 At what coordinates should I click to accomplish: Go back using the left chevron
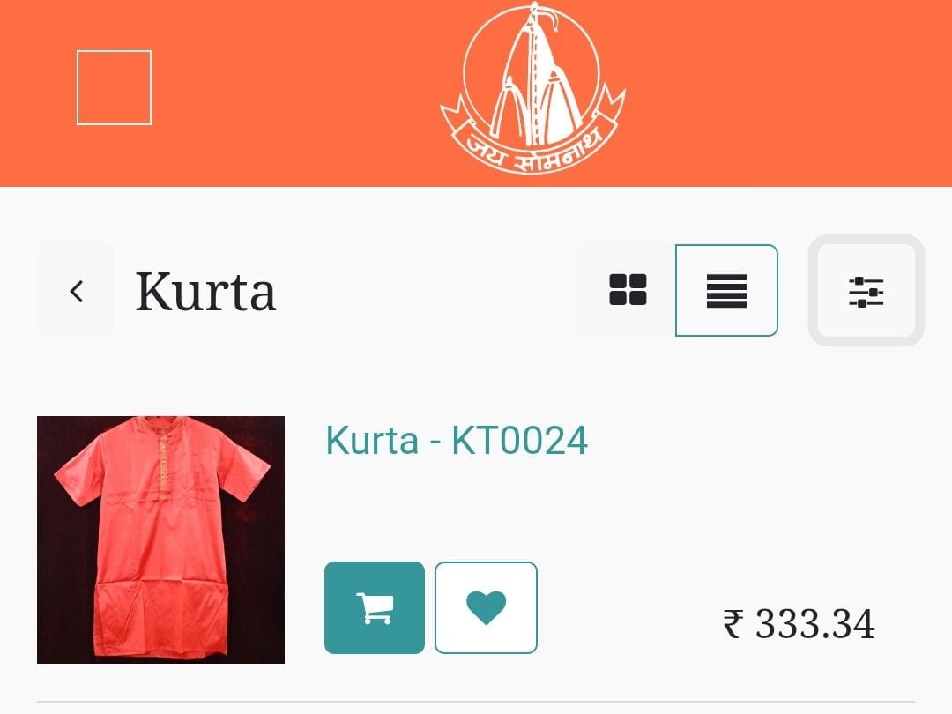click(x=76, y=291)
